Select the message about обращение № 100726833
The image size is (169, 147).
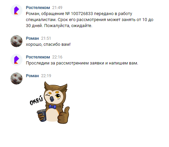coord(90,20)
